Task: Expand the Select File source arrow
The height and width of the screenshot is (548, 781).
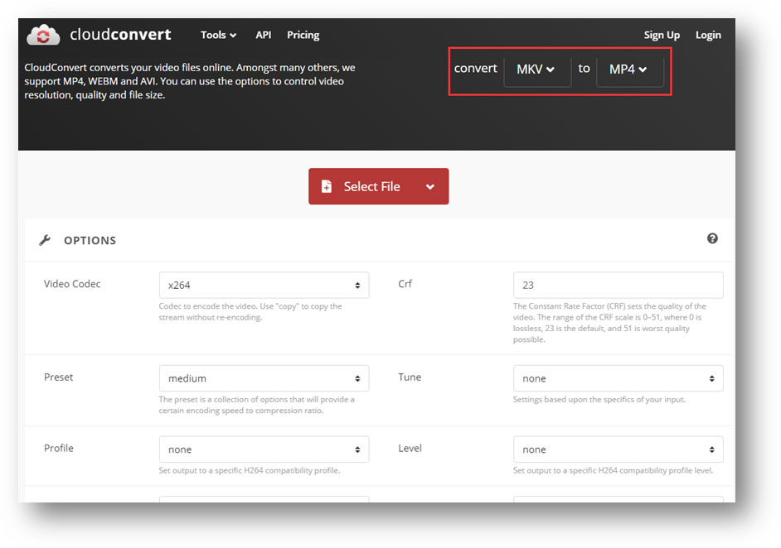Action: point(430,187)
